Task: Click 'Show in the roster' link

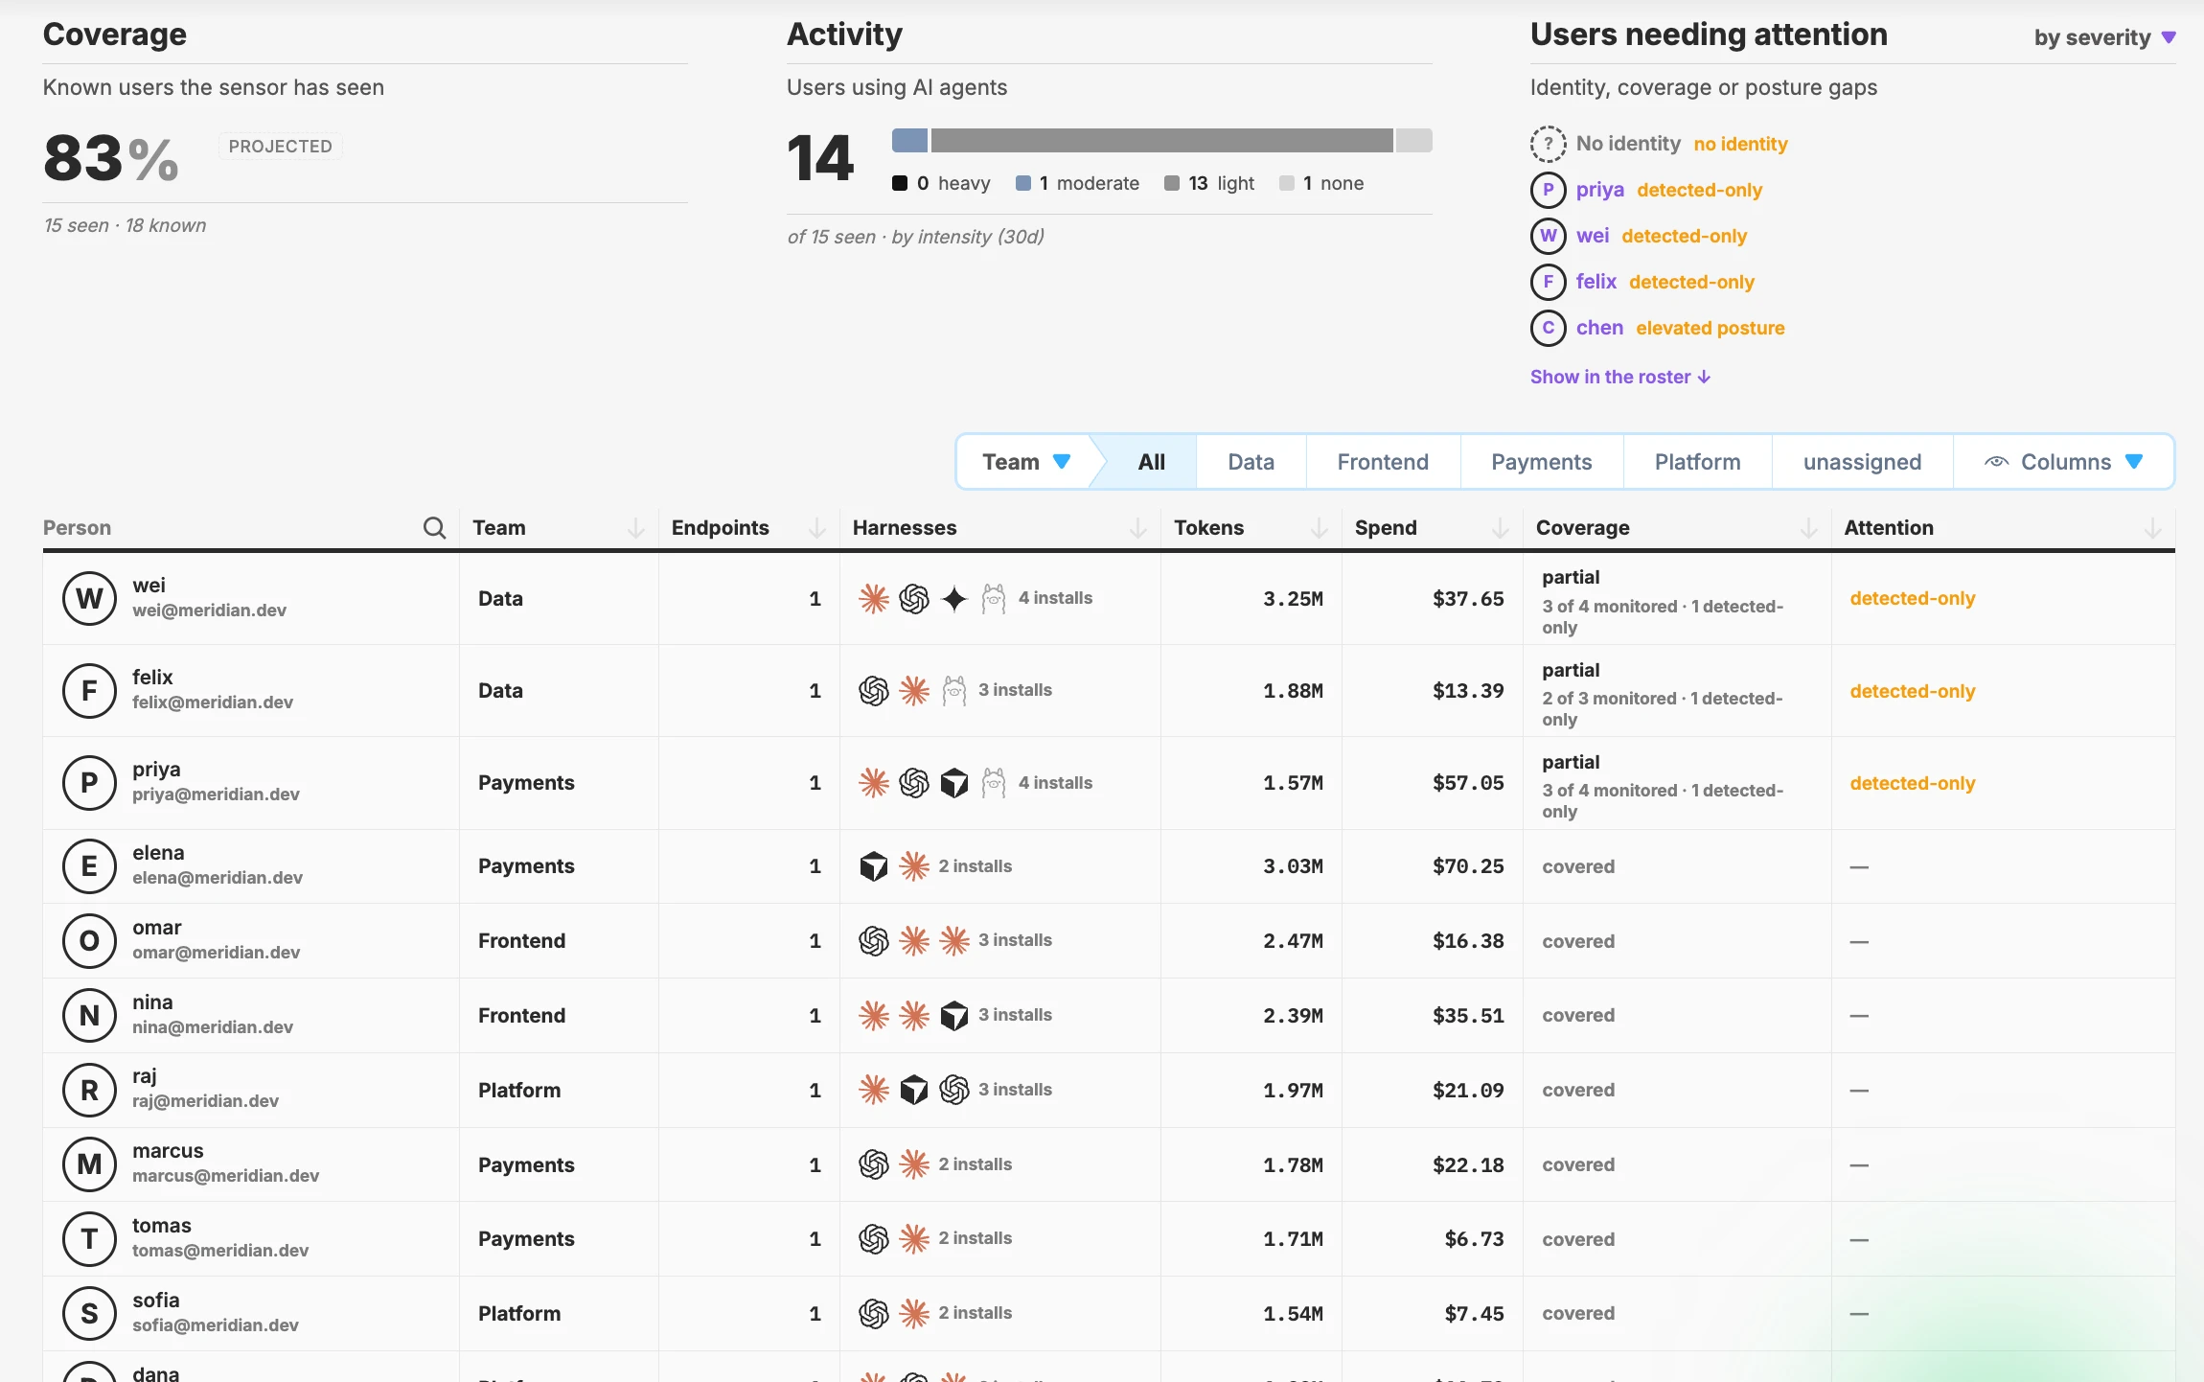Action: [1619, 377]
